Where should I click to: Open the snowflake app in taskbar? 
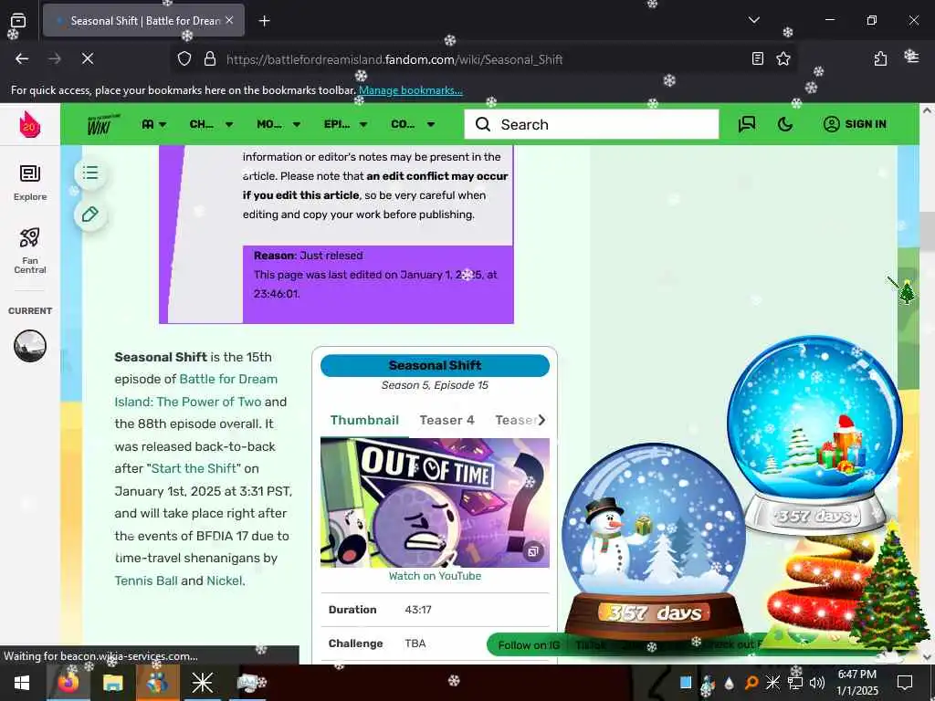coord(202,683)
